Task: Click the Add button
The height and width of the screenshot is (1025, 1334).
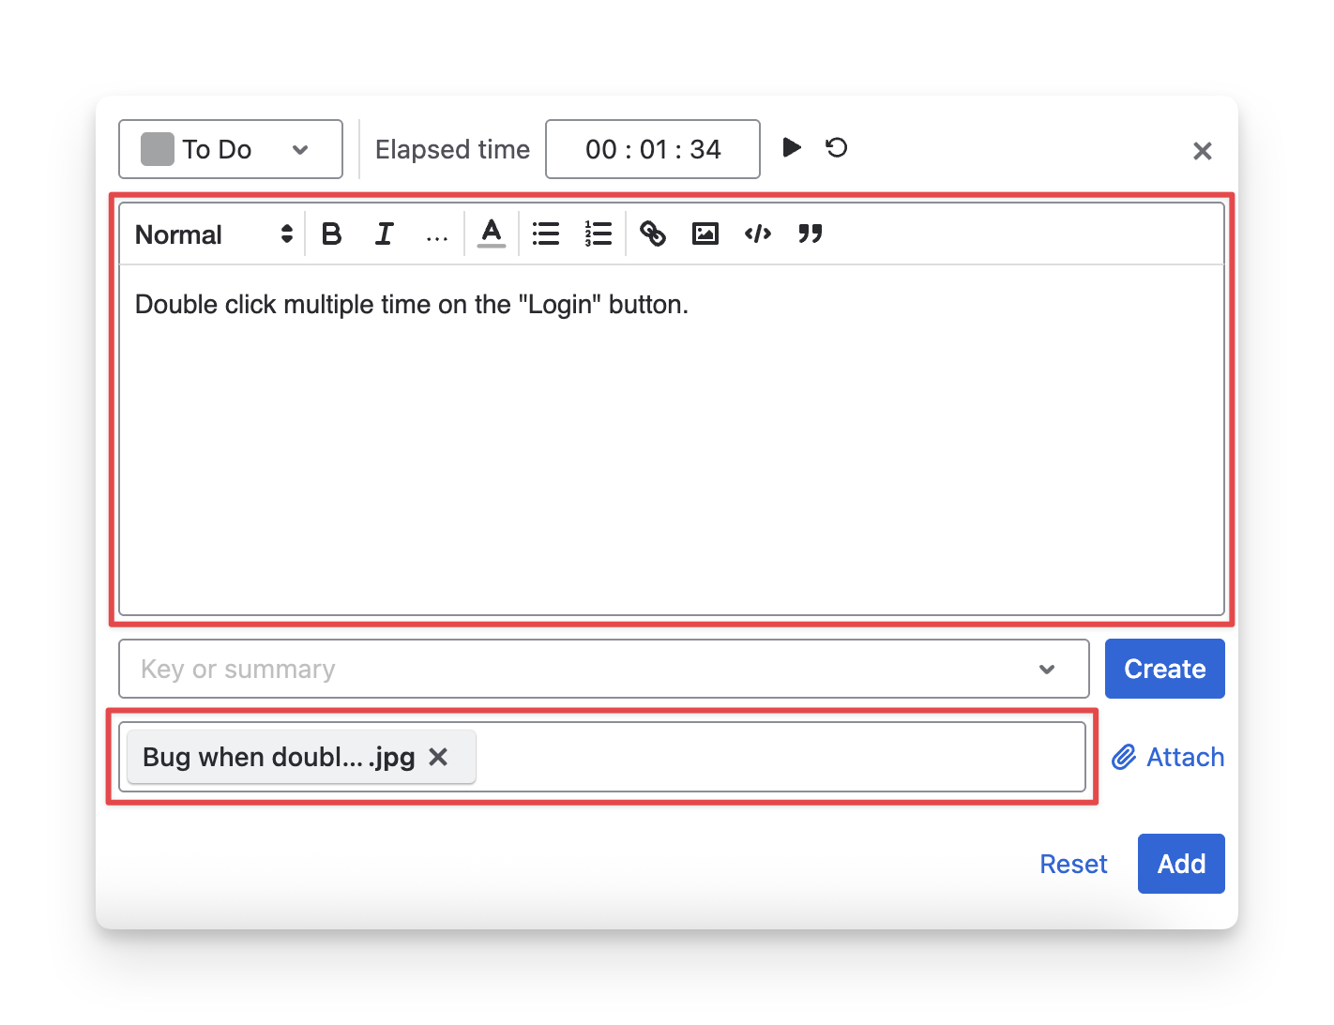Action: pyautogui.click(x=1180, y=864)
